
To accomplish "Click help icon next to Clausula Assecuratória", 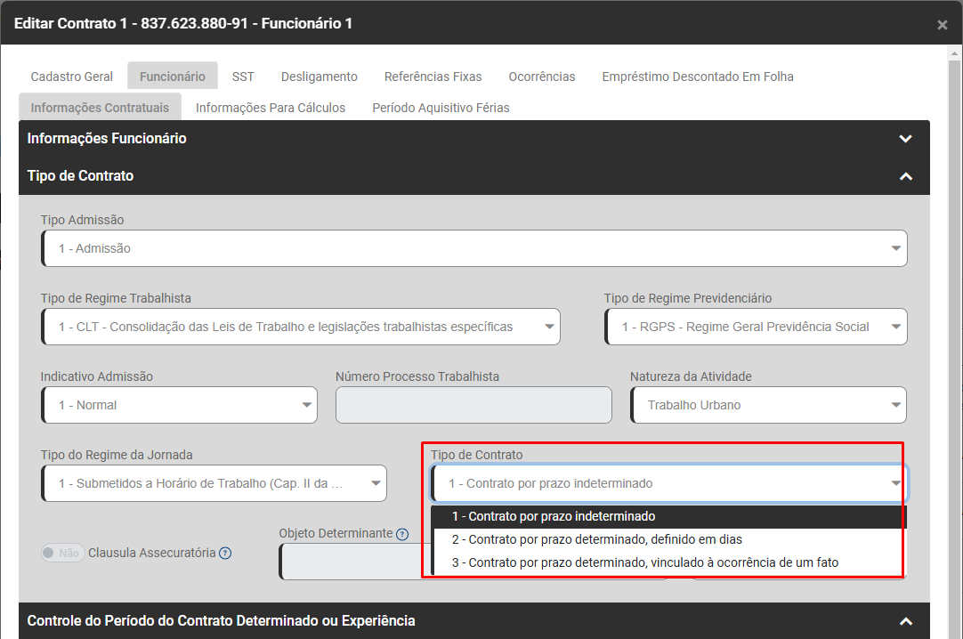I will tap(225, 553).
